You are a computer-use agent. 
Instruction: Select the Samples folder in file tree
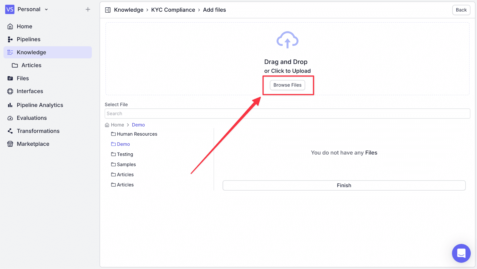[x=123, y=164]
